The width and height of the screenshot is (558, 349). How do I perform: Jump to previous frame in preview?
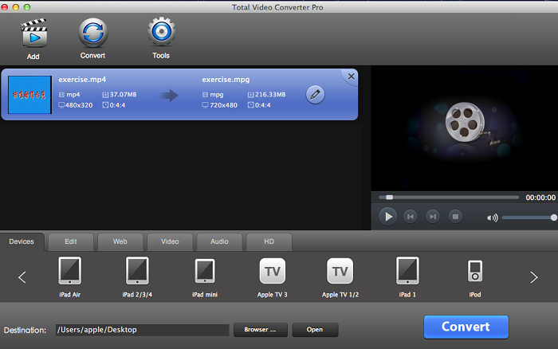(x=411, y=216)
